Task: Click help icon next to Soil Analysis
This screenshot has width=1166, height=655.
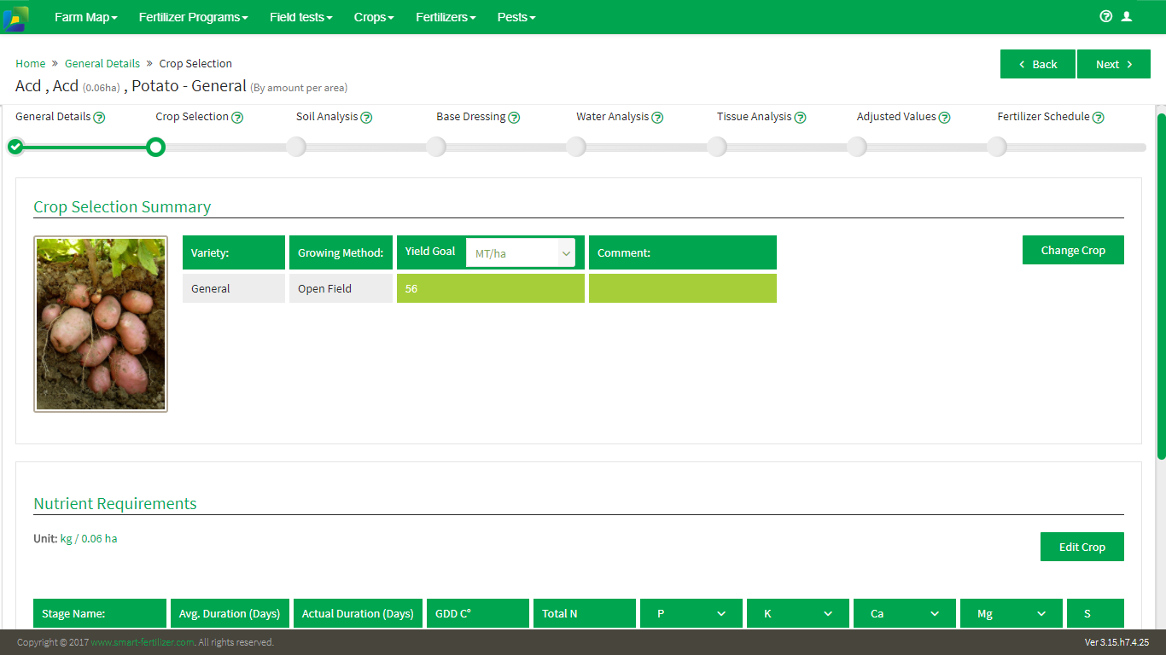Action: click(366, 118)
